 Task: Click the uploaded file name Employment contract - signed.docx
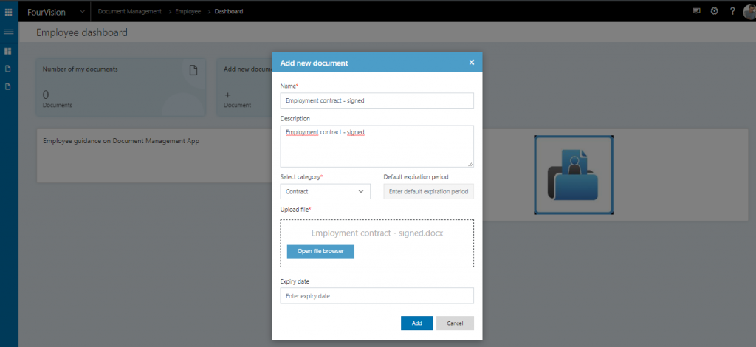(377, 233)
